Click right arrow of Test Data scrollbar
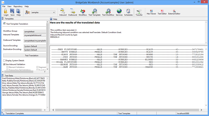Viewport: 209px width, 116px height. tap(45, 110)
